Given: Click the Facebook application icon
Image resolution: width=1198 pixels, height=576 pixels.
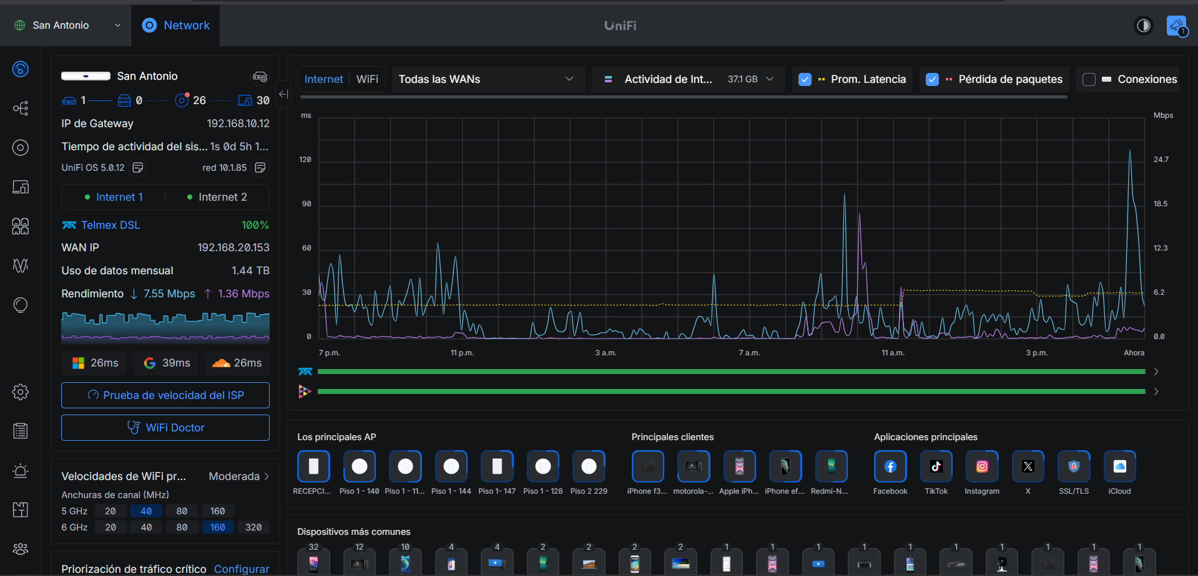Looking at the screenshot, I should [x=890, y=466].
